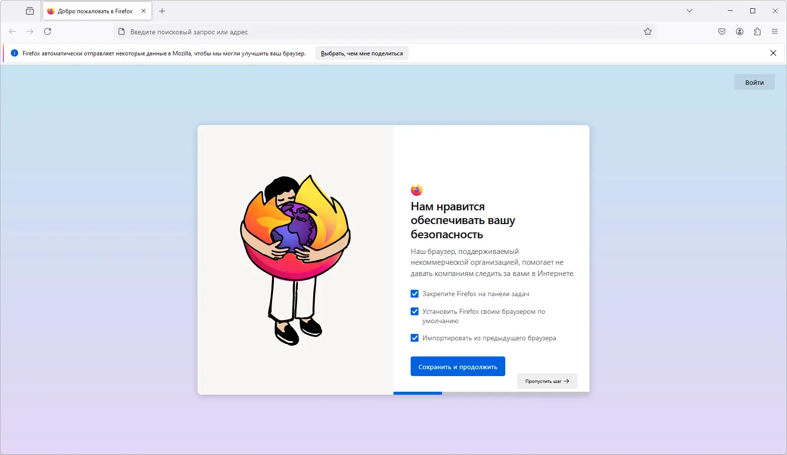Open Firefox View recent browsing icon

click(30, 11)
